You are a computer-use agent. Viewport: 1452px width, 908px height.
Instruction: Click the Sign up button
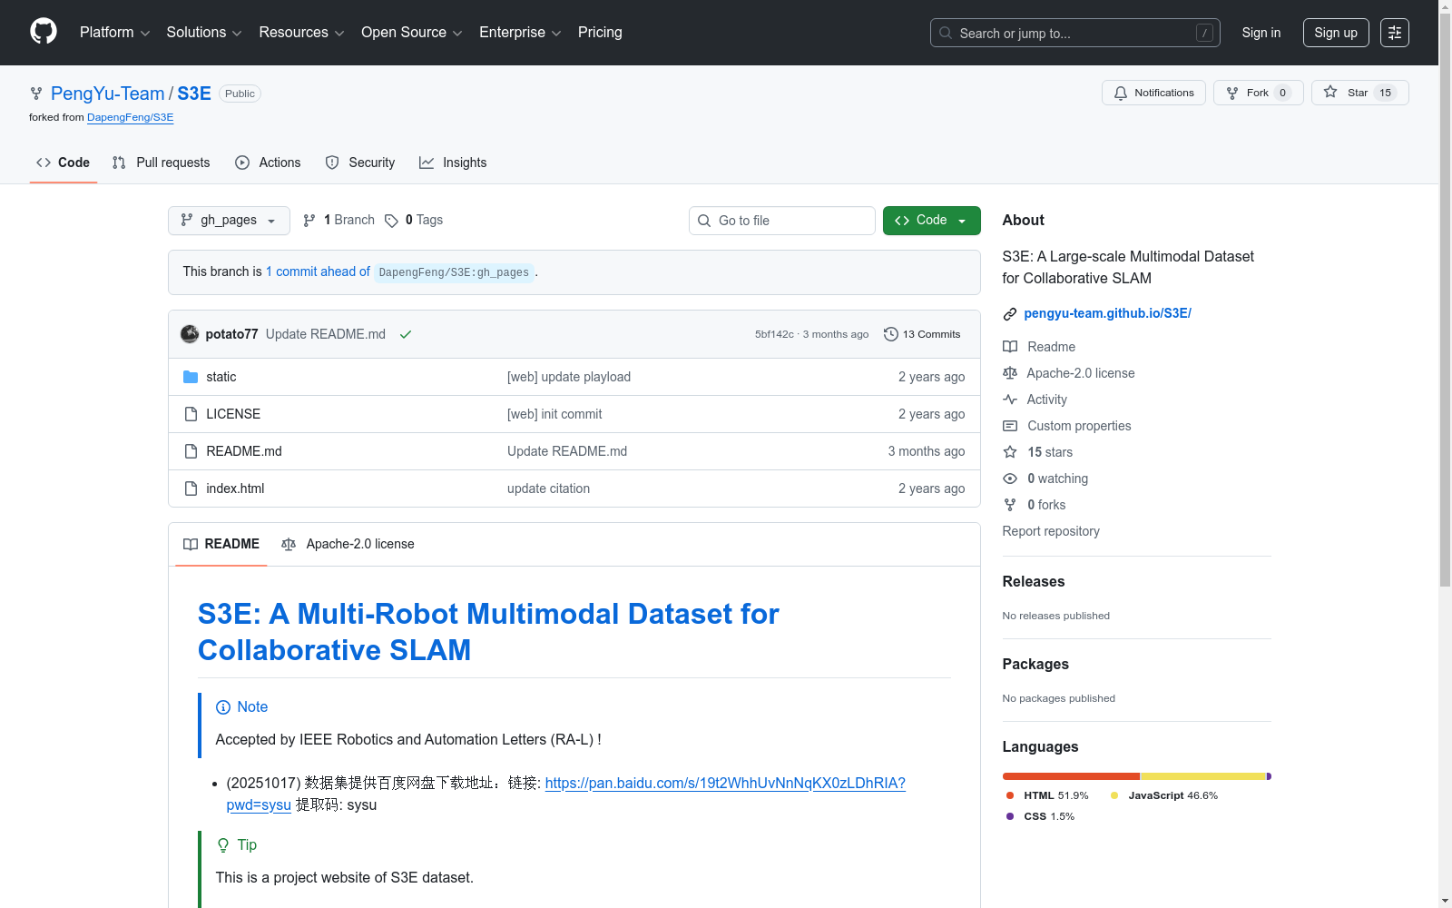click(x=1336, y=33)
